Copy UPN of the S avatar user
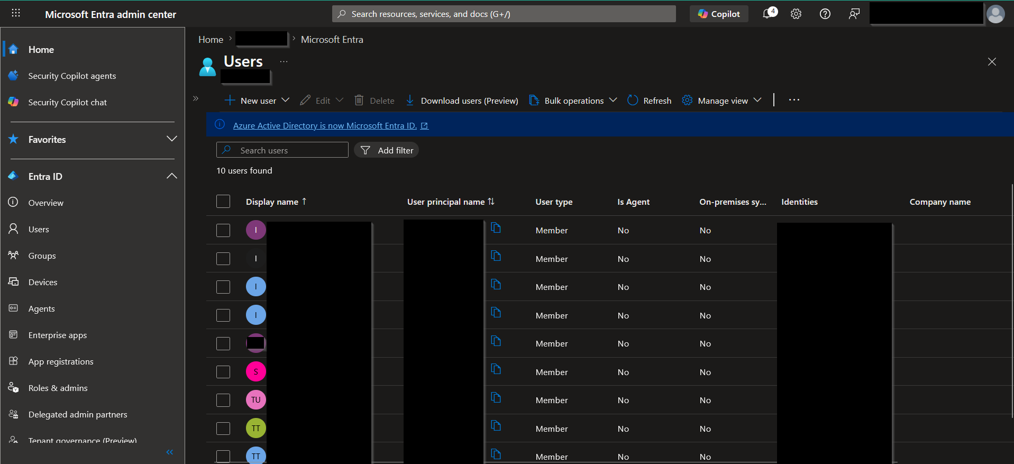The width and height of the screenshot is (1014, 464). (x=496, y=369)
